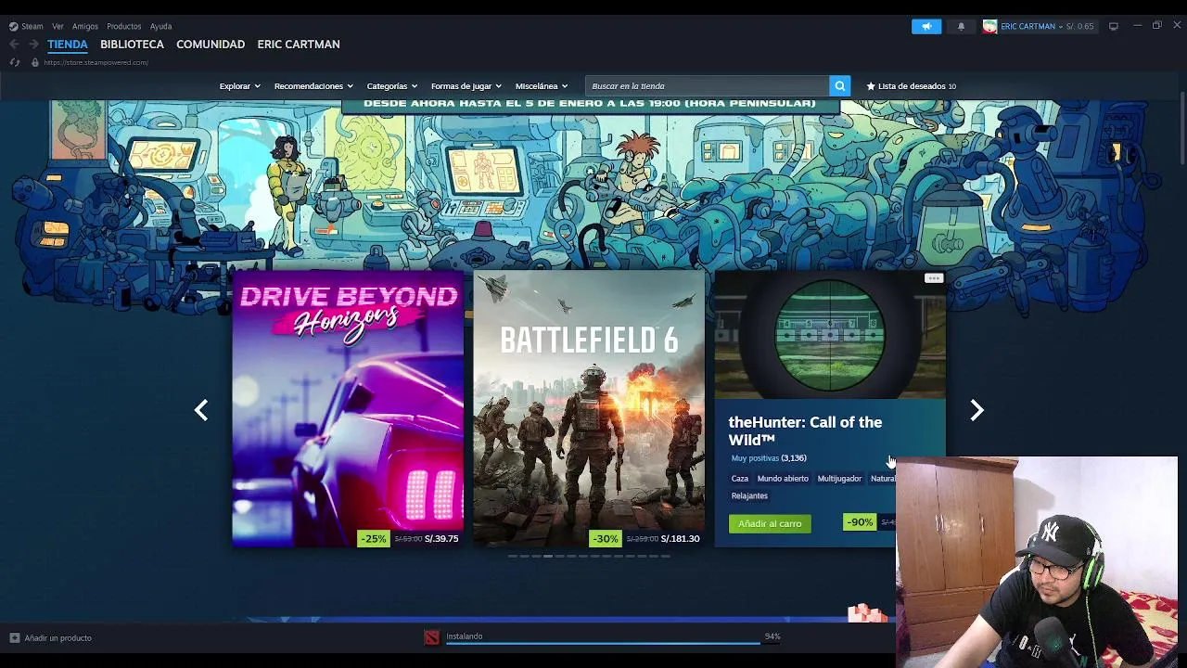
Task: Click the green Añadir al carro button
Action: pyautogui.click(x=770, y=523)
